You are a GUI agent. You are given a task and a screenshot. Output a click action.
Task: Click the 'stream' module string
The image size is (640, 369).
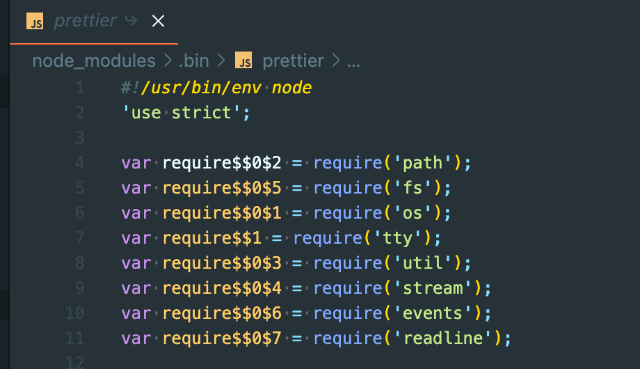click(433, 288)
